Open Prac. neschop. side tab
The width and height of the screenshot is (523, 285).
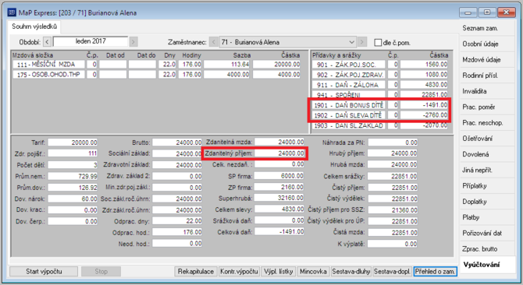tap(487, 123)
